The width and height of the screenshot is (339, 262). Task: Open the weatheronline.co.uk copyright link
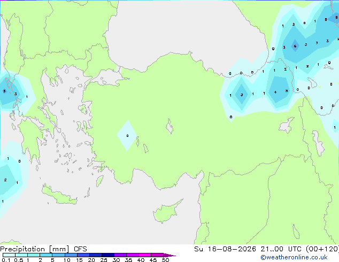click(x=294, y=257)
